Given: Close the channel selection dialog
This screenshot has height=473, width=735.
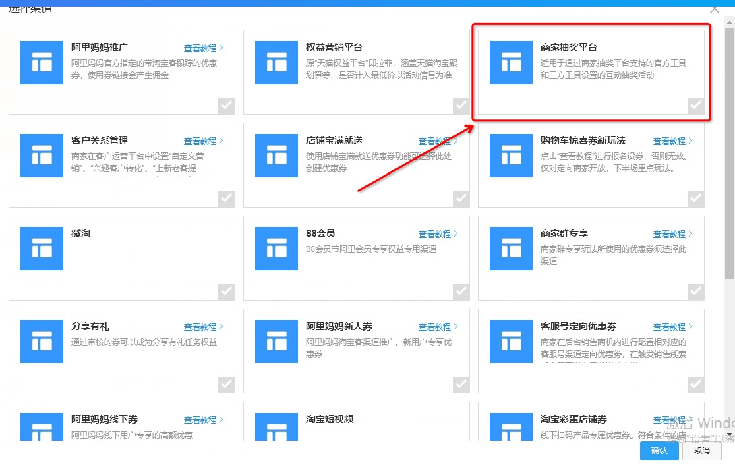Looking at the screenshot, I should (714, 9).
